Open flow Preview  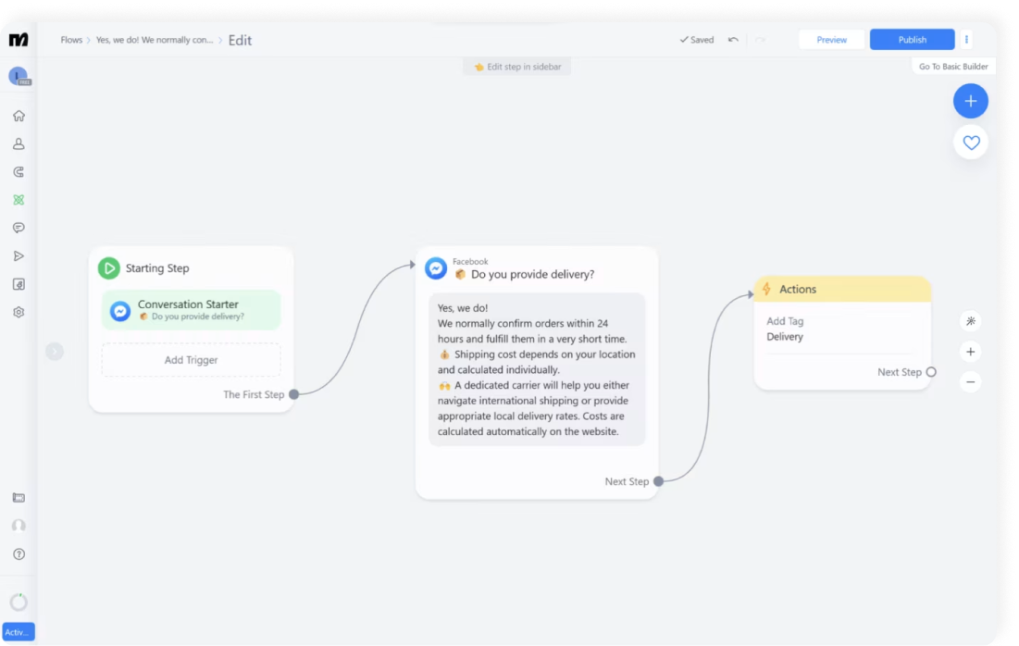point(831,39)
